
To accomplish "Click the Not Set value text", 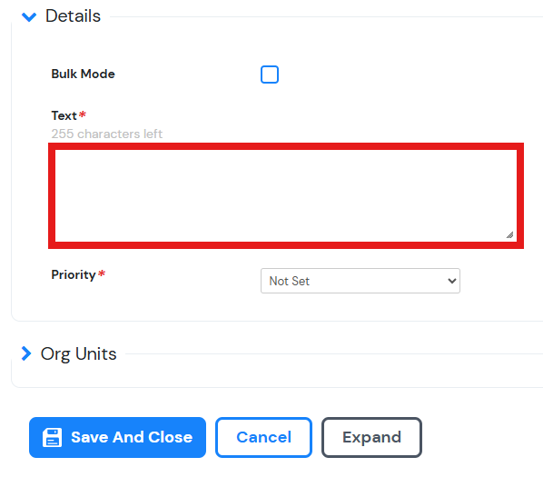I will [x=290, y=281].
